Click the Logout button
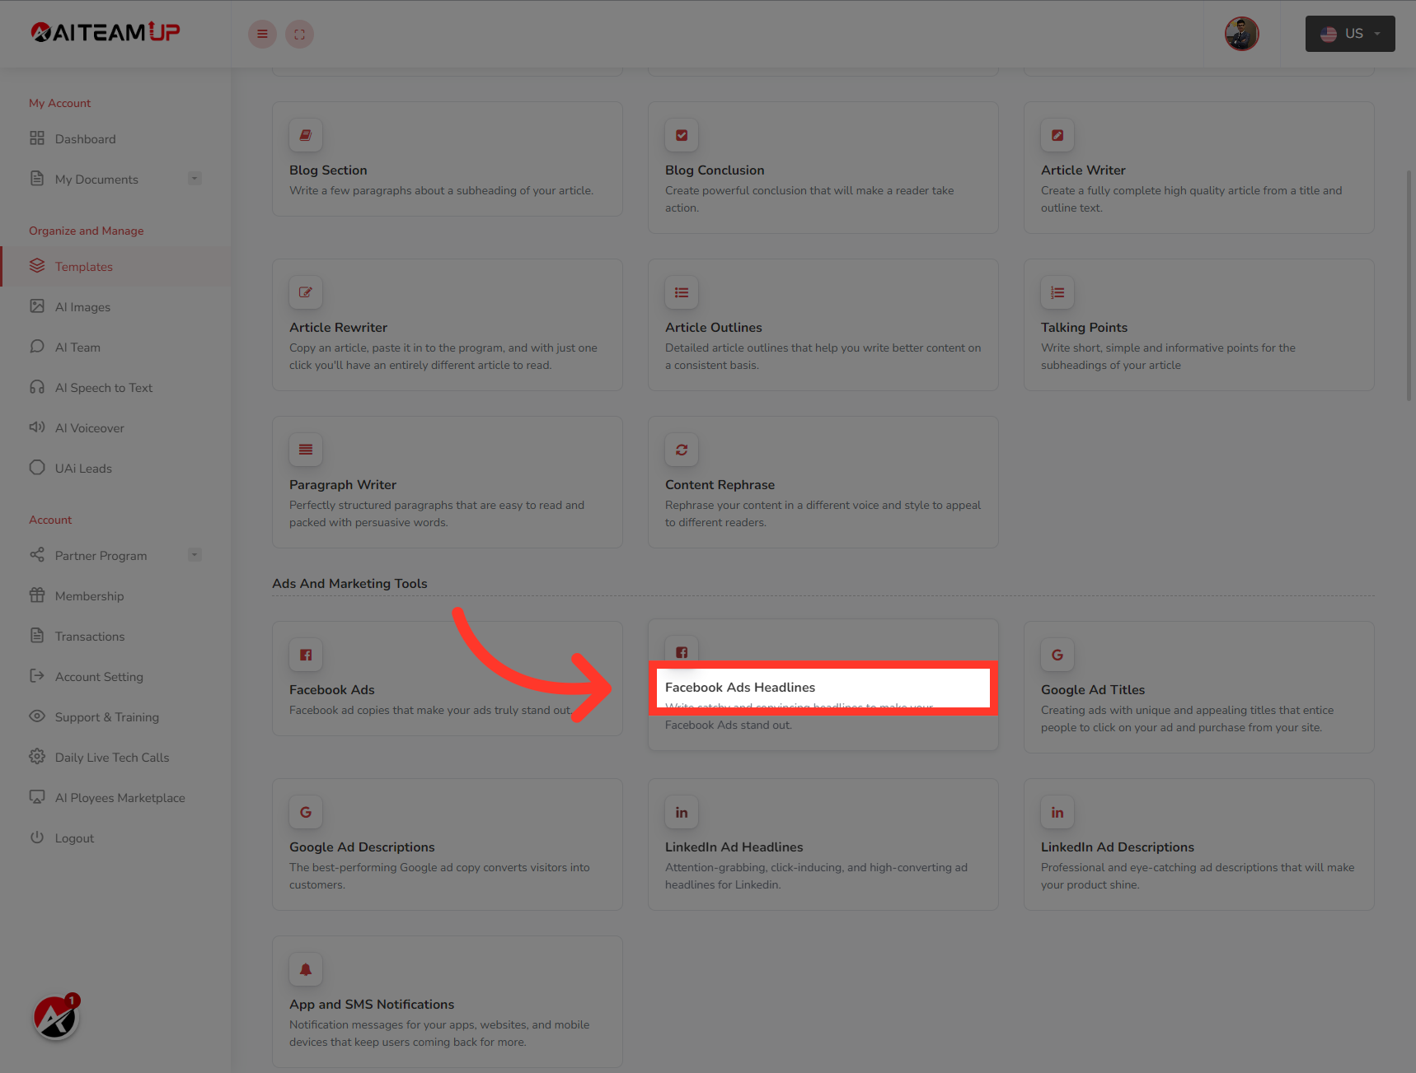 tap(74, 837)
